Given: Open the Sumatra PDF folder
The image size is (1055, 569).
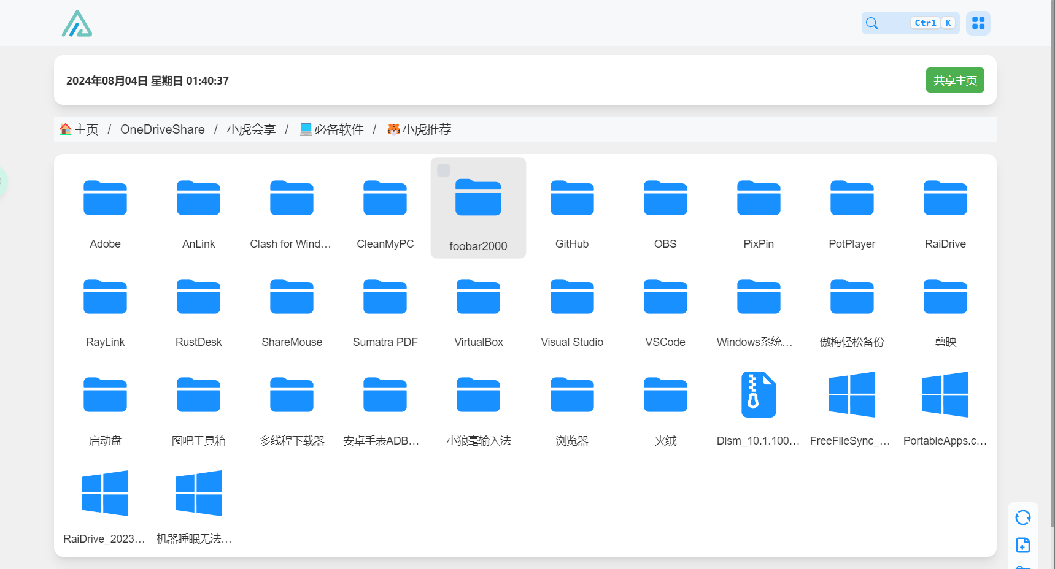Looking at the screenshot, I should click(385, 306).
